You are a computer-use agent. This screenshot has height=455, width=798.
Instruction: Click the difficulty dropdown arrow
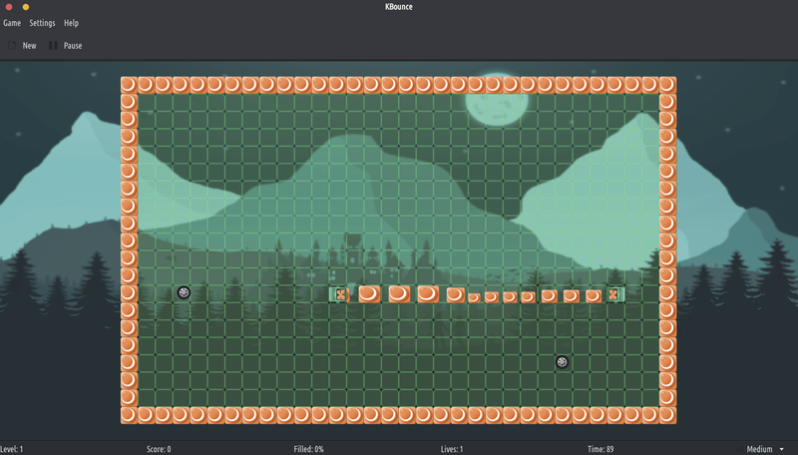pos(782,449)
